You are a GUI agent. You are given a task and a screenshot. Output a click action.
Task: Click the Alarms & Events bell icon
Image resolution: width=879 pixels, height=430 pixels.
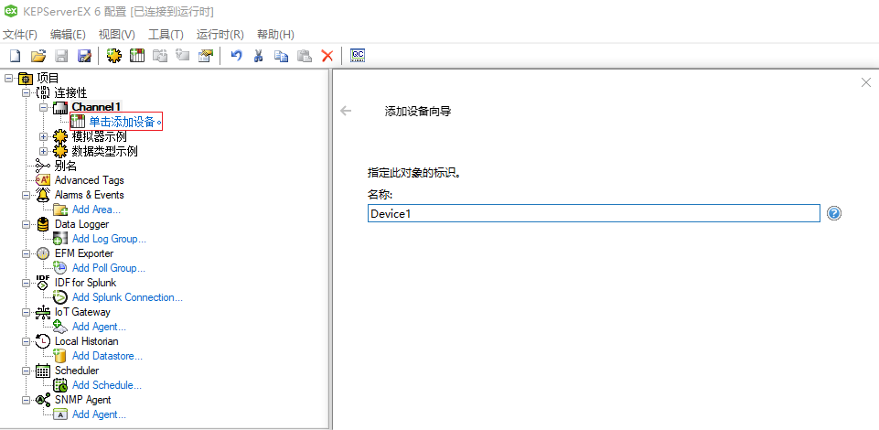pyautogui.click(x=43, y=195)
